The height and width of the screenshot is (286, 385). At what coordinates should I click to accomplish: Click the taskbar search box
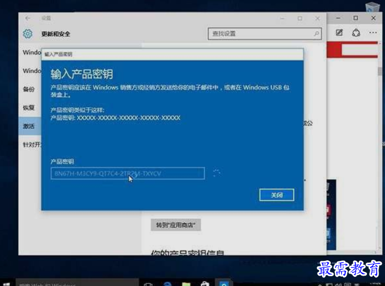coord(77,283)
